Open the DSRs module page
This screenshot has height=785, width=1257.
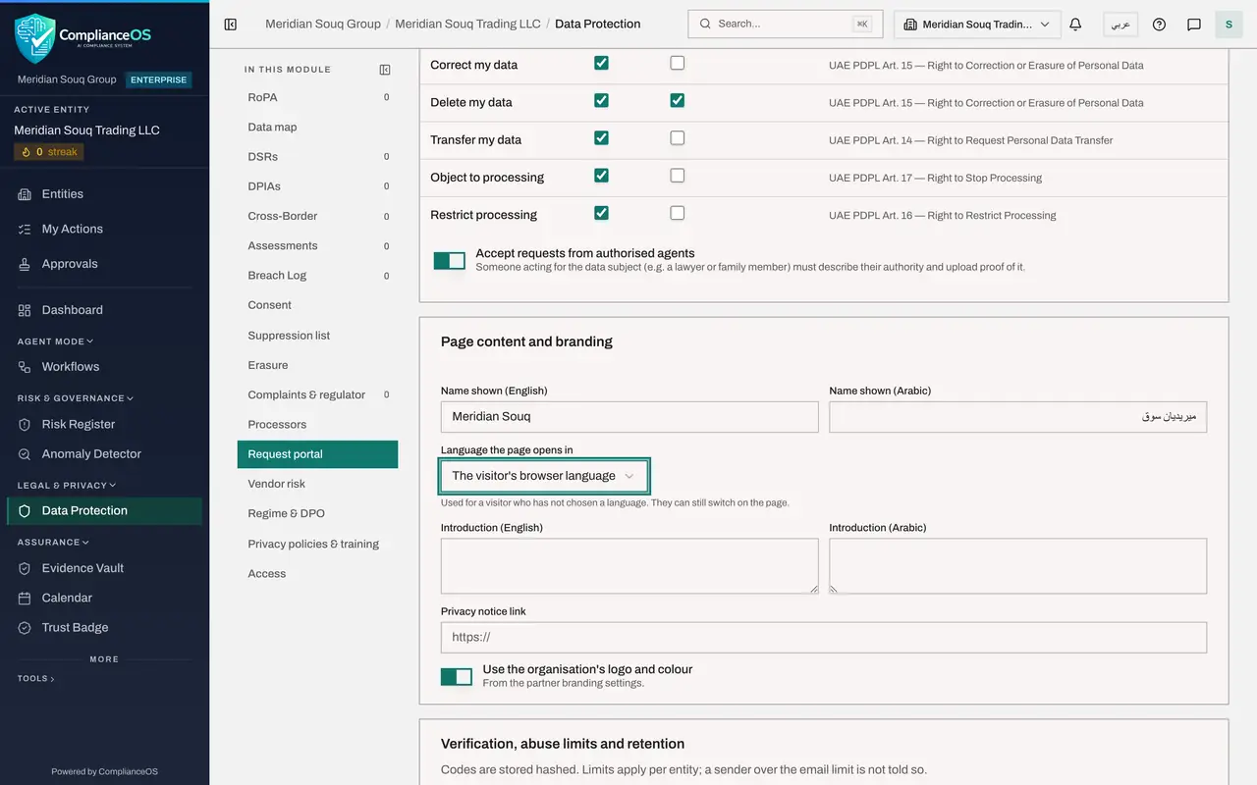point(317,157)
